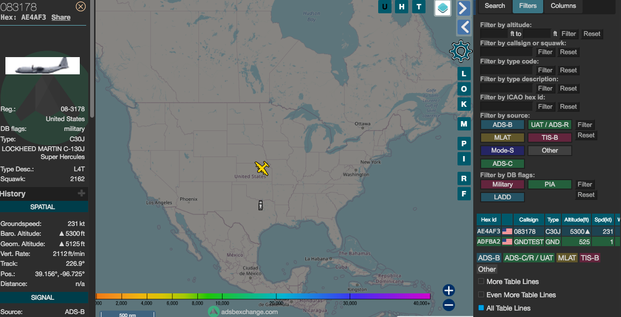Click the Share link for AE4AF3

[x=61, y=17]
